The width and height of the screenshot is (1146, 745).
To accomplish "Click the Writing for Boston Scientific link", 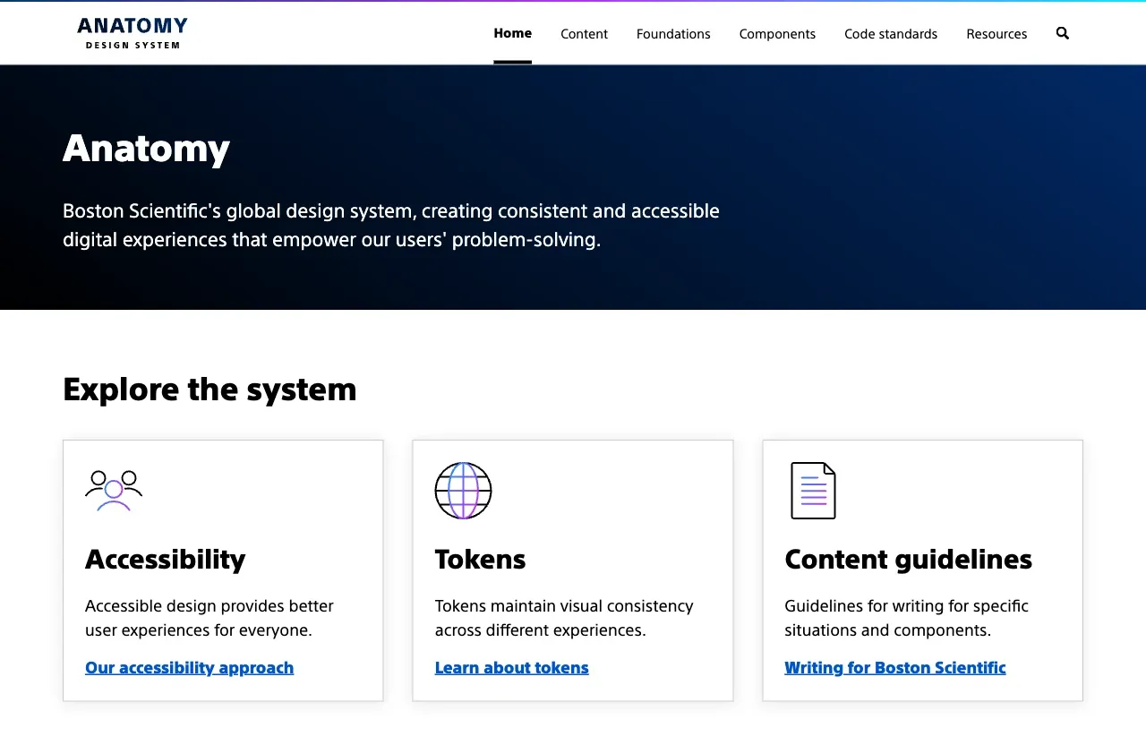I will [x=894, y=668].
